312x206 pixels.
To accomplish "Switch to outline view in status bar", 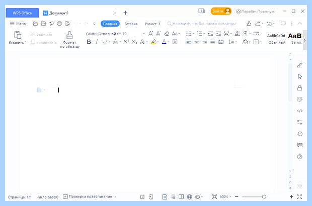I will coord(173,197).
